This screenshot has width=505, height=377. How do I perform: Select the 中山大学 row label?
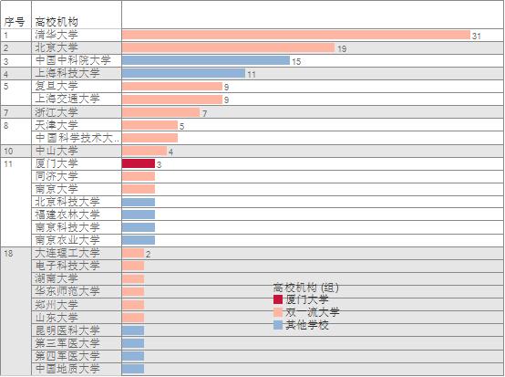point(57,151)
